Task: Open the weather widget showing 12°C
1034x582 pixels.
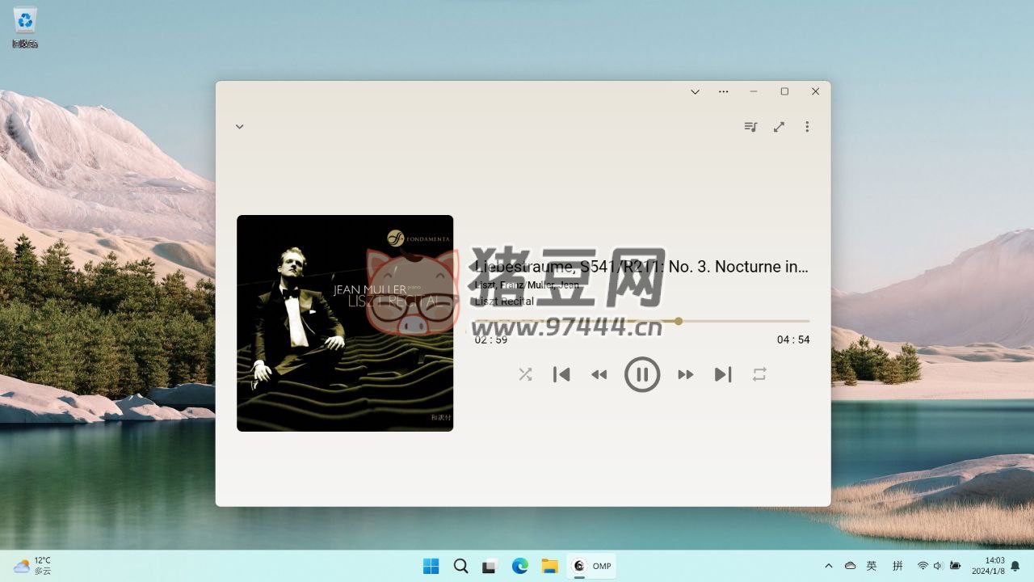Action: [x=32, y=566]
